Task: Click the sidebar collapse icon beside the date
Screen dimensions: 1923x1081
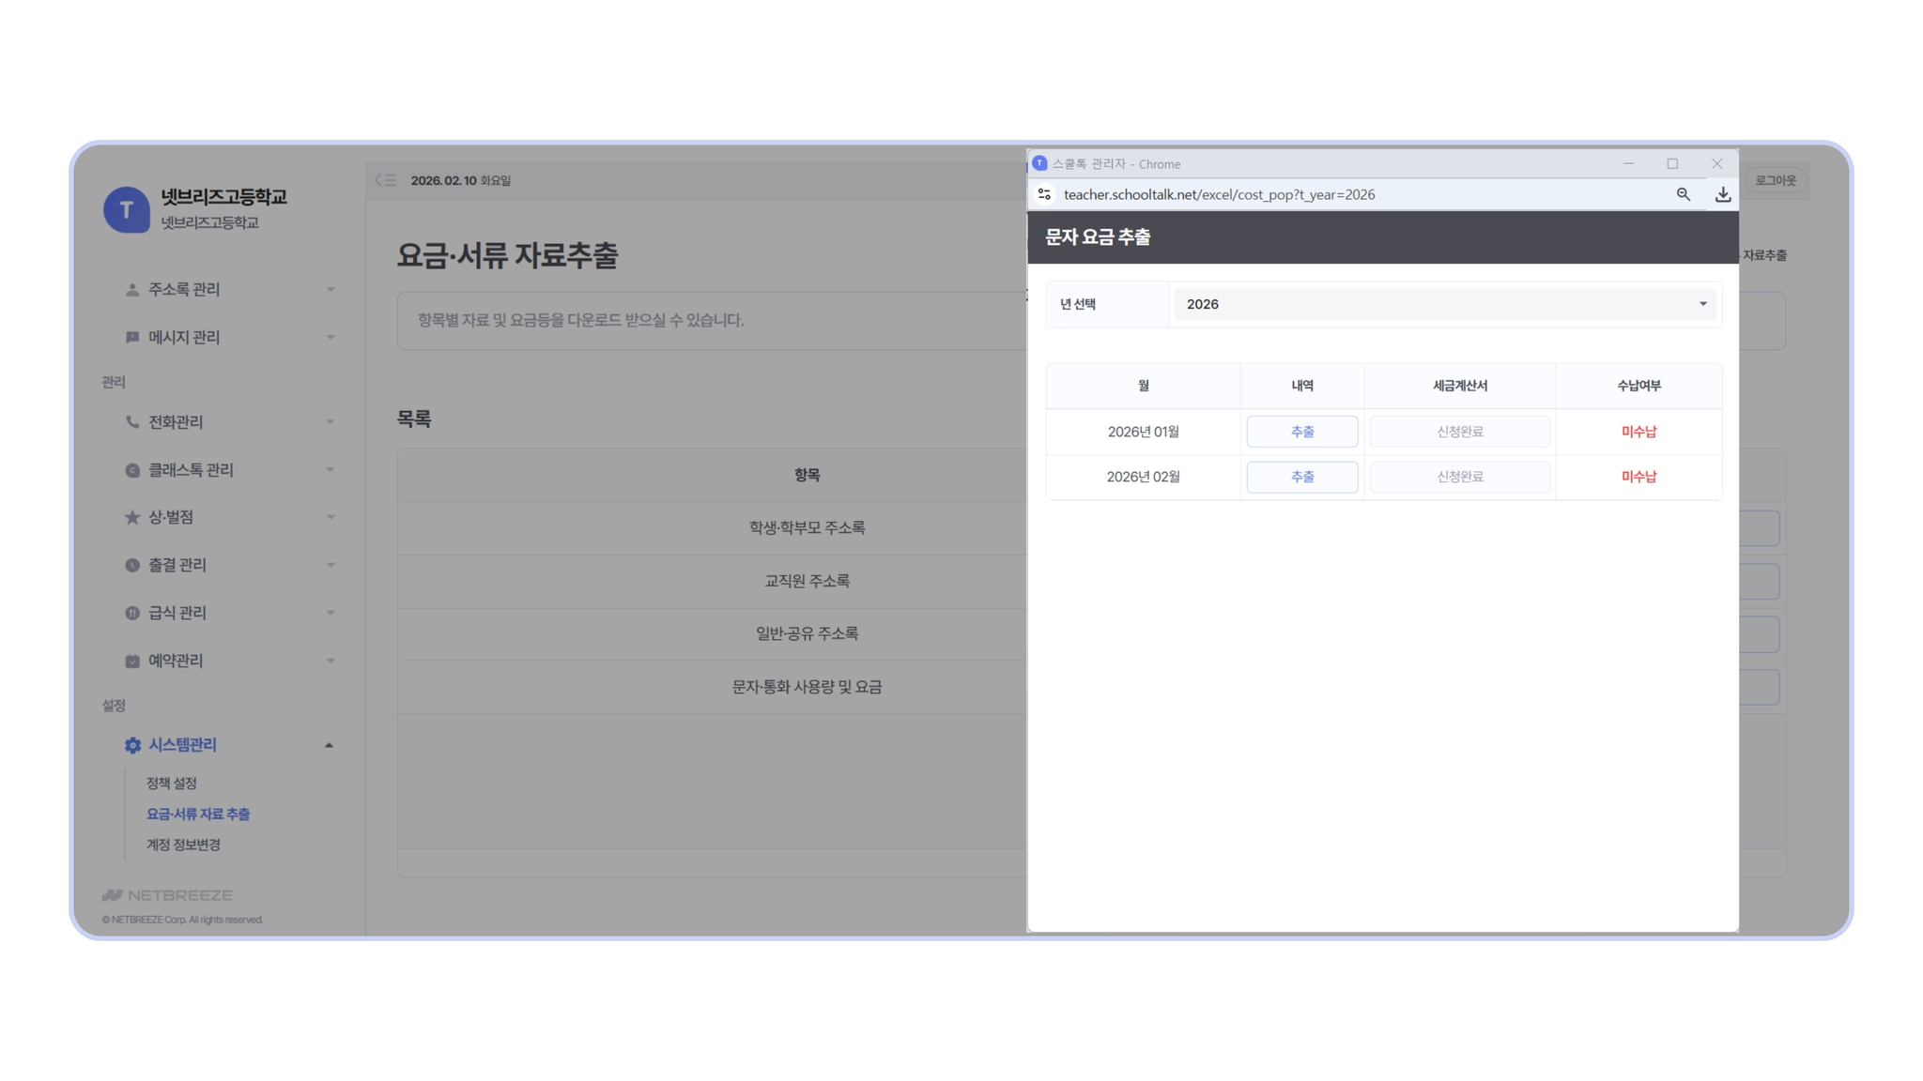Action: point(385,180)
